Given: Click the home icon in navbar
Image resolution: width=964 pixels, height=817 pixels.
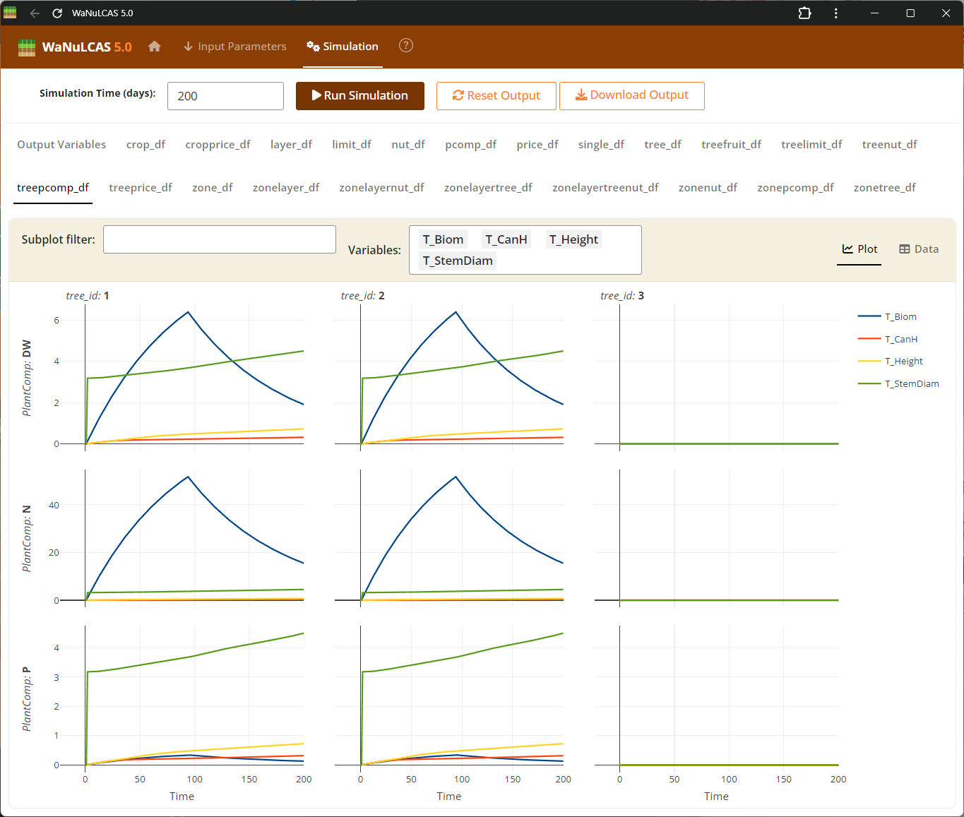Looking at the screenshot, I should click(x=155, y=47).
